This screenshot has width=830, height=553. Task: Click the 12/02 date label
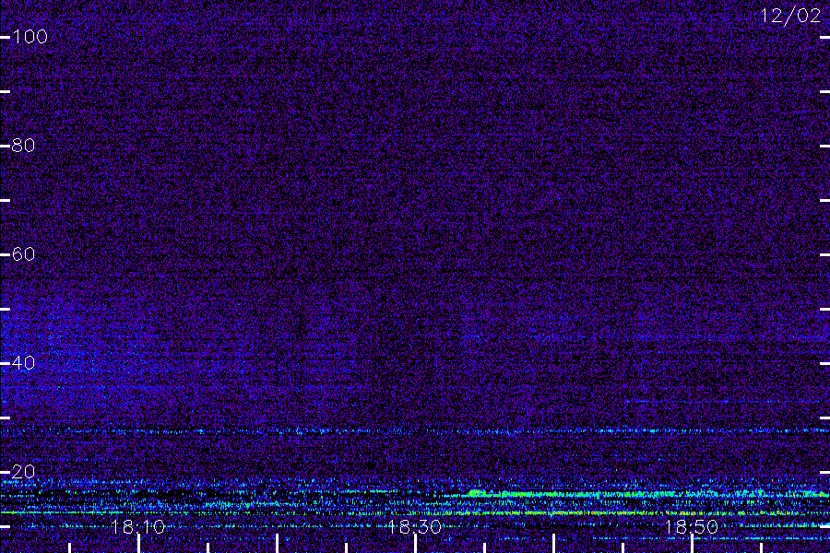790,16
